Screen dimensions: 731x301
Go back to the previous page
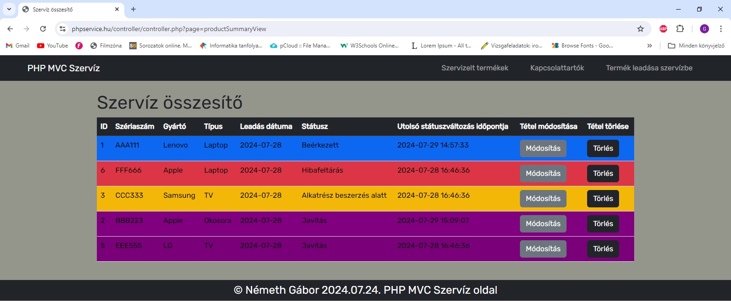pos(10,29)
